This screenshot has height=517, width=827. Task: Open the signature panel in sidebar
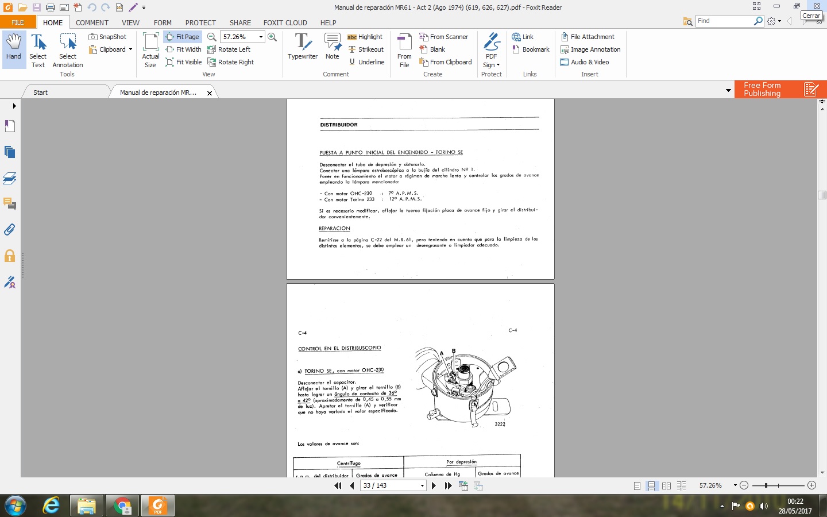point(10,282)
